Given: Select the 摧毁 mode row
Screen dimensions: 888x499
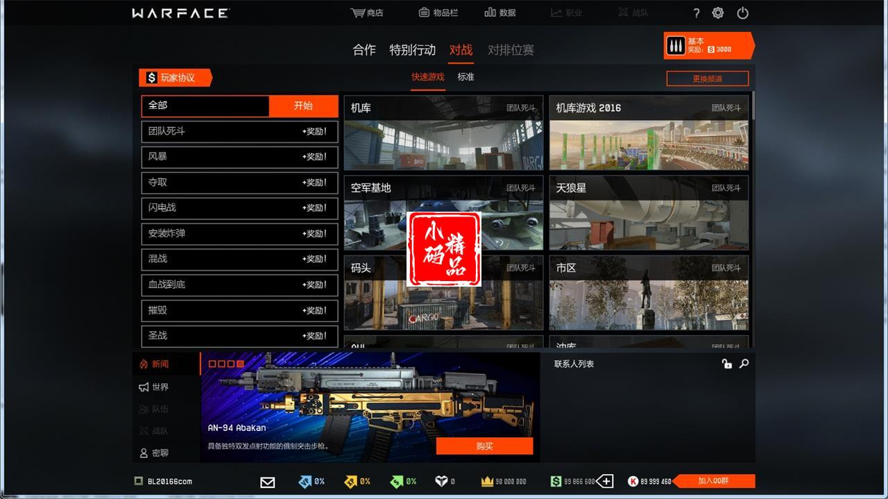Looking at the screenshot, I should (x=239, y=310).
